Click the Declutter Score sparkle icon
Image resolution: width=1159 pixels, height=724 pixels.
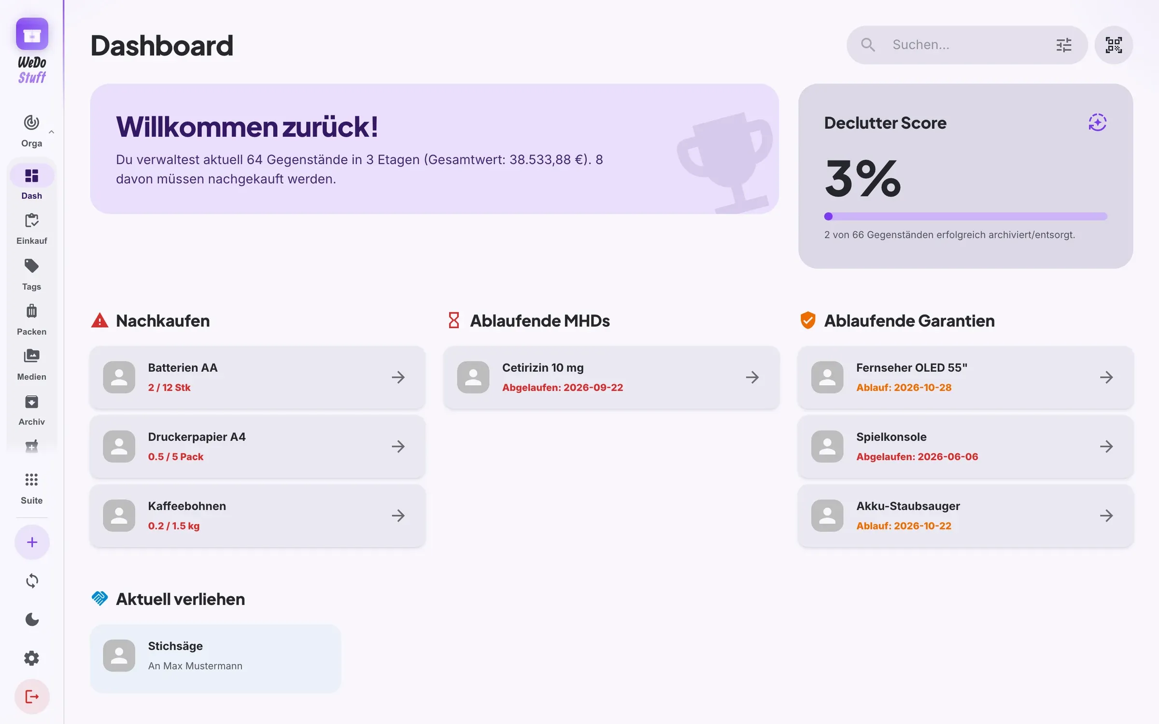pos(1097,122)
